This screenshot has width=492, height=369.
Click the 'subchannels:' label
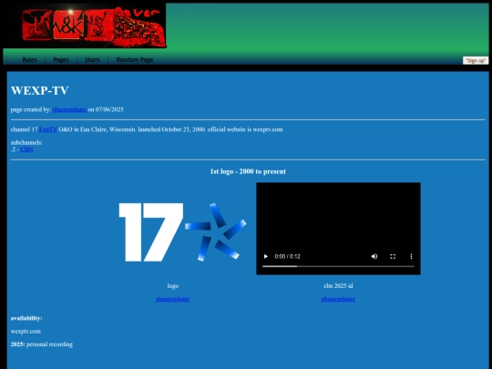point(26,142)
